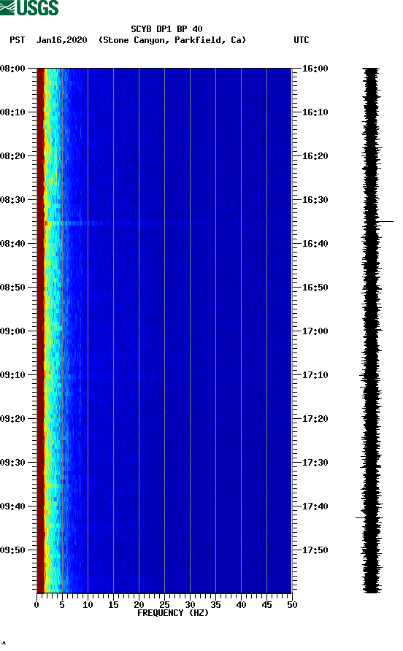
Task: Click the "FREQUENCY (HZ)" axis title
Action: 173,613
